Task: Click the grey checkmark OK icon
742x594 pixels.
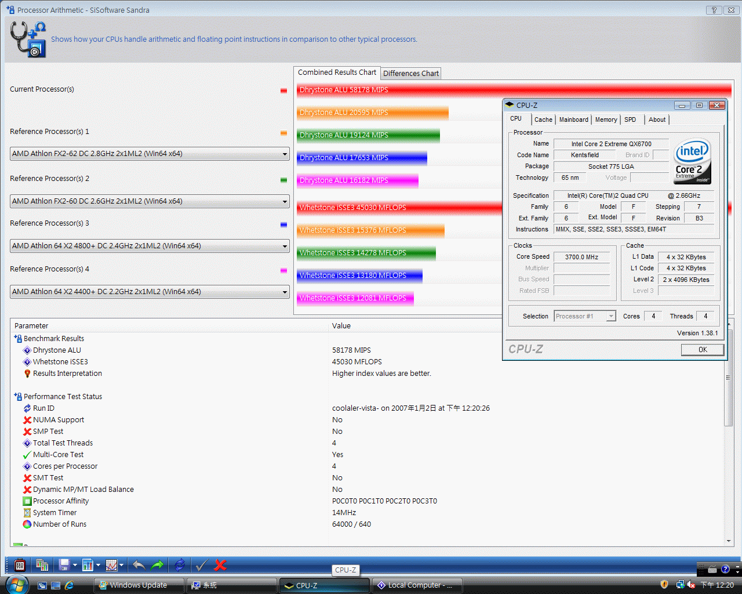Action: pyautogui.click(x=201, y=565)
